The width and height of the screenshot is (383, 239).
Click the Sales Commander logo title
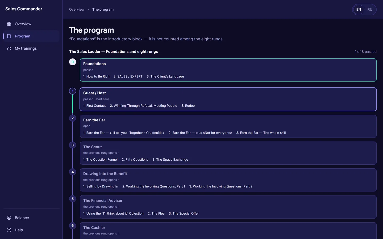pos(24,9)
